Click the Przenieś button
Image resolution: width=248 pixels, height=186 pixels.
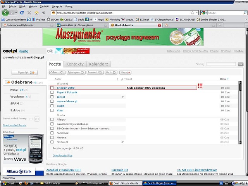[x=95, y=72]
